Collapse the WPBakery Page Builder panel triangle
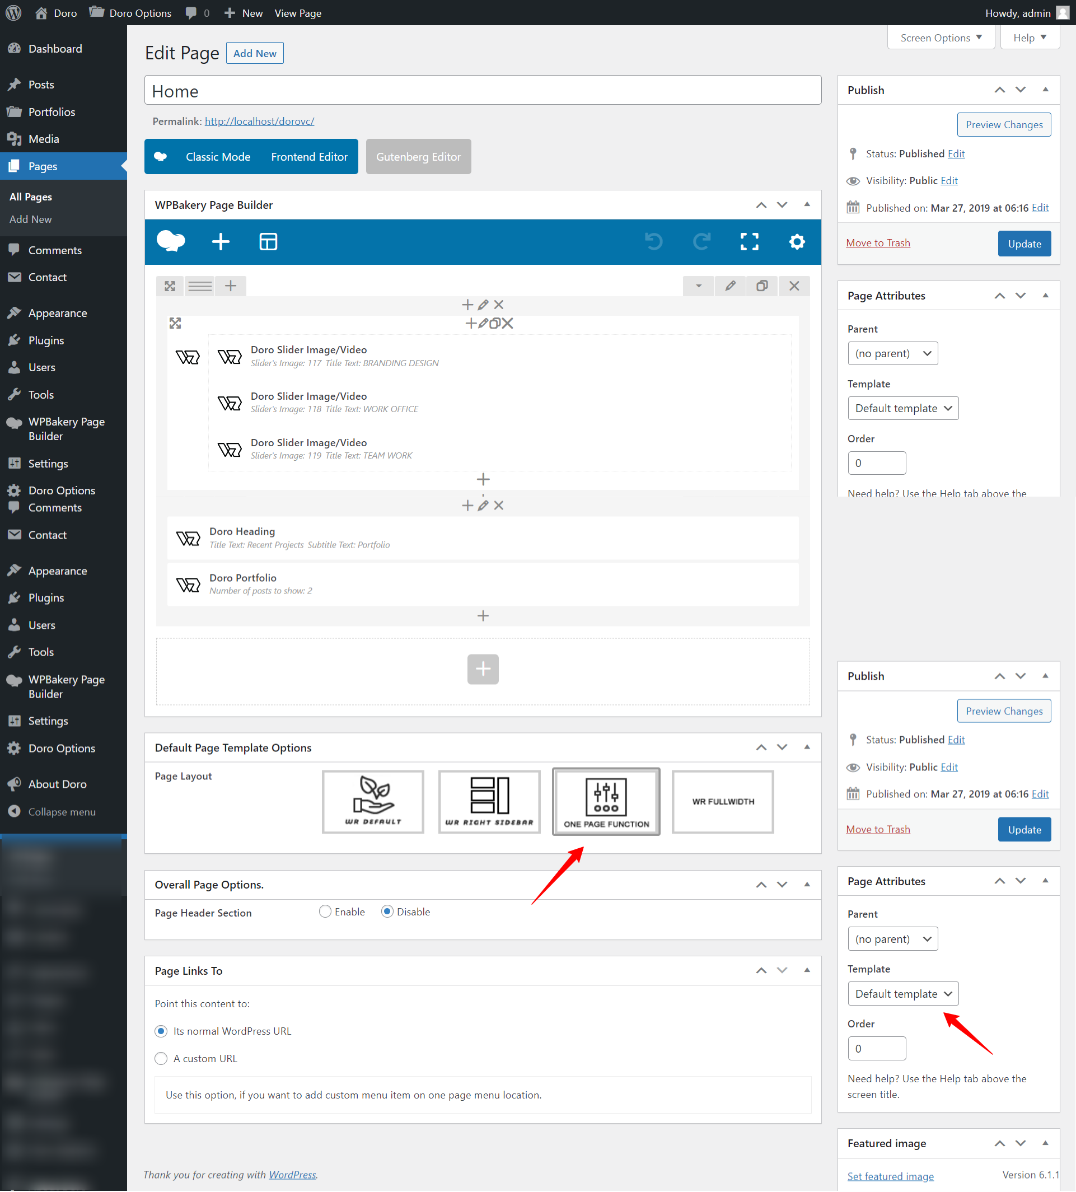This screenshot has height=1192, width=1076. pos(807,204)
